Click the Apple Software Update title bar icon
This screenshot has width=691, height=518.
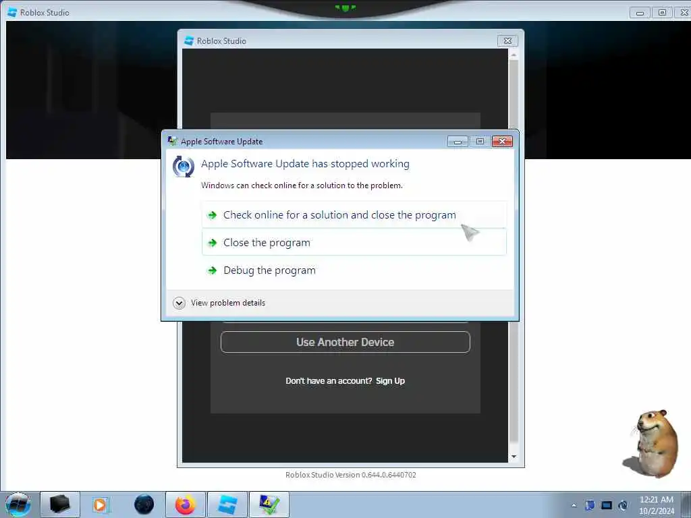(x=172, y=141)
